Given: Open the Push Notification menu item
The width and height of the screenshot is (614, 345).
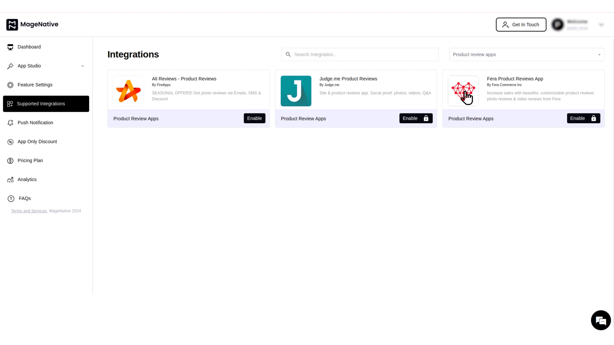Looking at the screenshot, I should (35, 123).
